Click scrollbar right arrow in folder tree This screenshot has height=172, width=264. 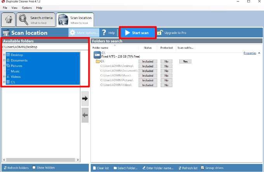[78, 160]
